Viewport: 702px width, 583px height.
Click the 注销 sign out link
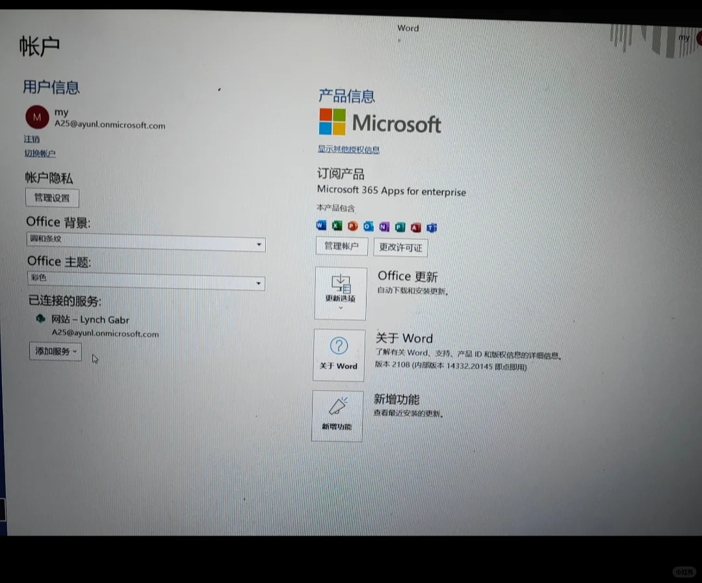[x=31, y=138]
